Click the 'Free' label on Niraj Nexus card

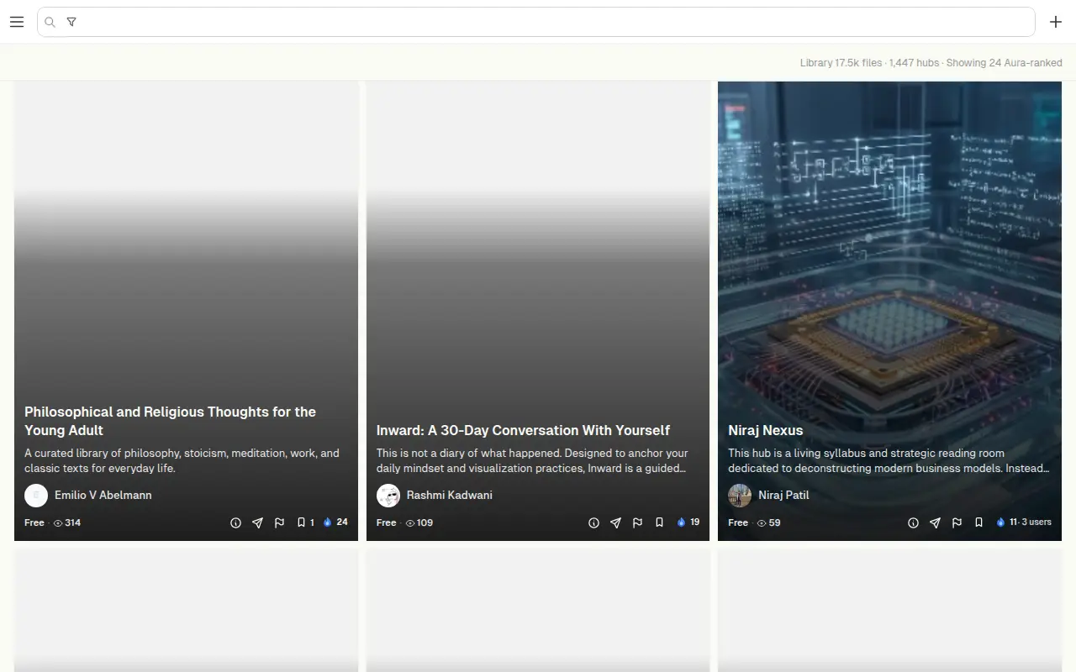[x=738, y=522]
